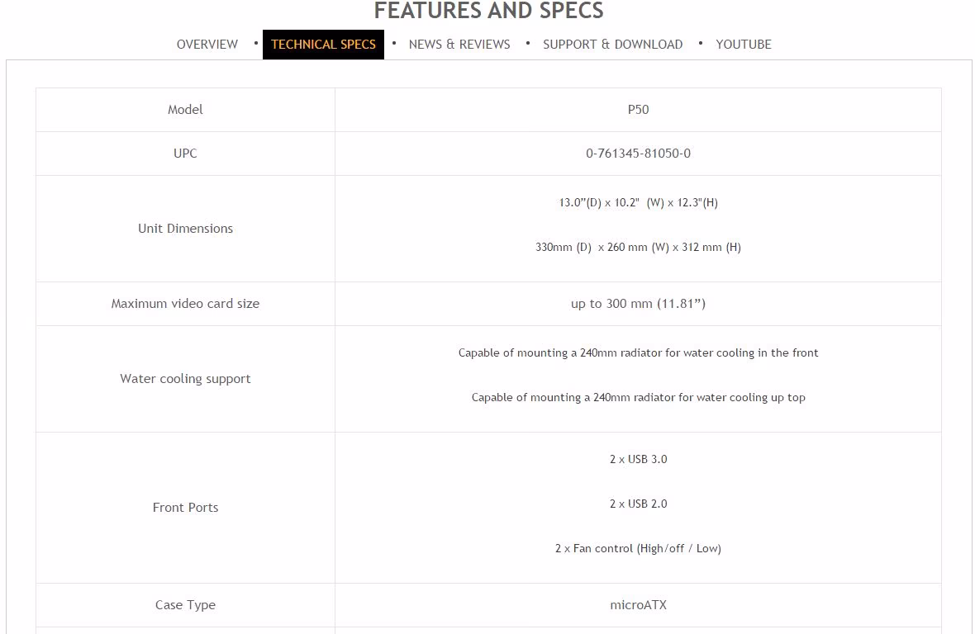Click the inch dimensions 13.0"(D) line
Image resolution: width=975 pixels, height=634 pixels.
[x=638, y=202]
